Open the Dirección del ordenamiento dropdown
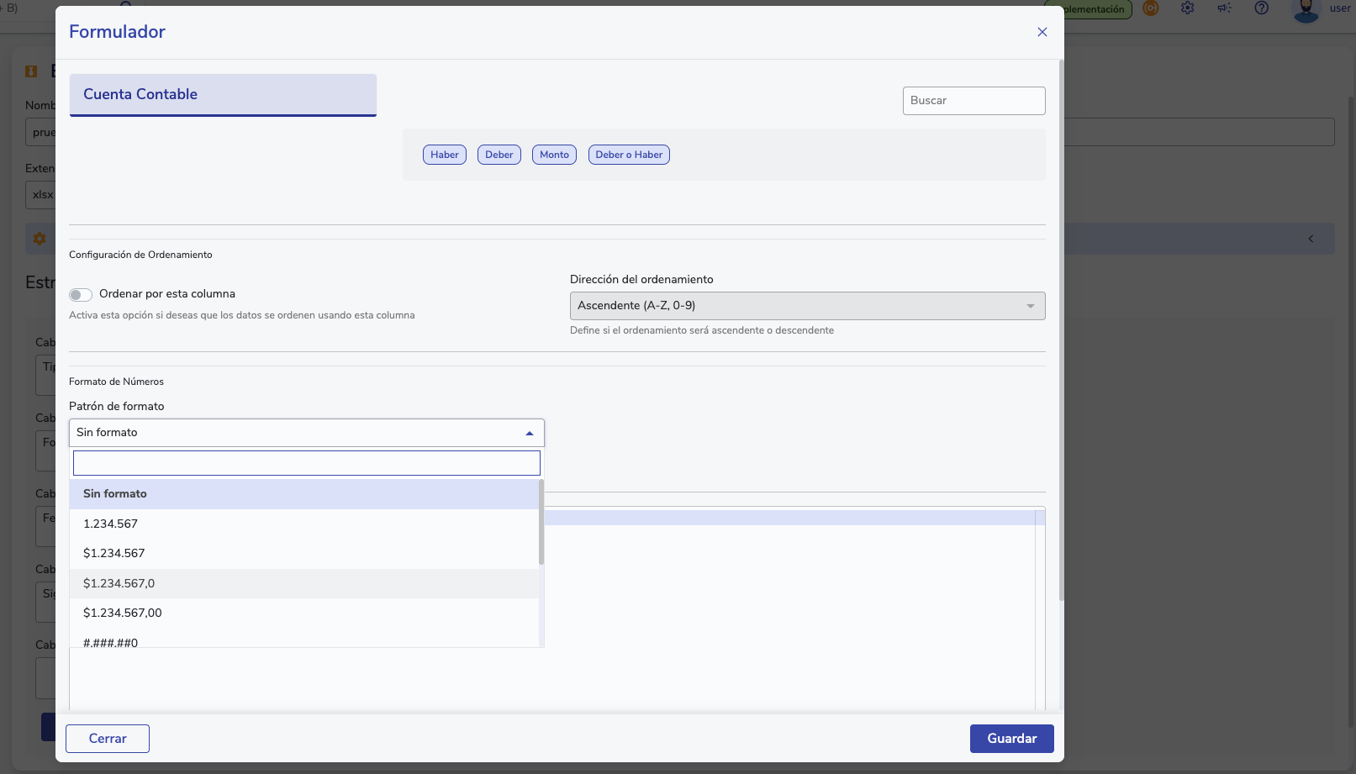This screenshot has width=1356, height=774. coord(807,306)
